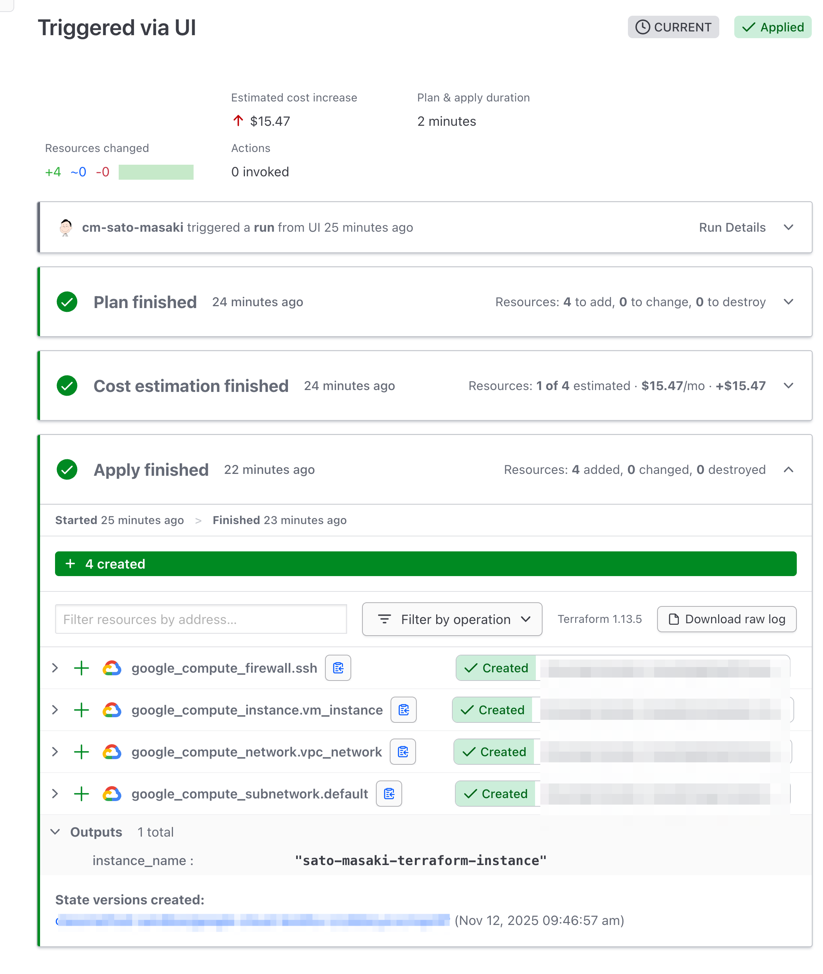This screenshot has height=974, width=823.
Task: Click copy icon beside google_compute_subnetwork.default
Action: point(389,794)
